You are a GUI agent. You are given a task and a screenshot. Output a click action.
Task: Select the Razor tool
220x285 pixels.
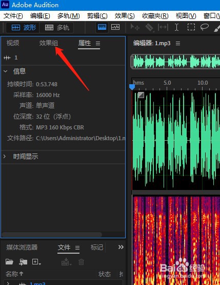pos(149,27)
